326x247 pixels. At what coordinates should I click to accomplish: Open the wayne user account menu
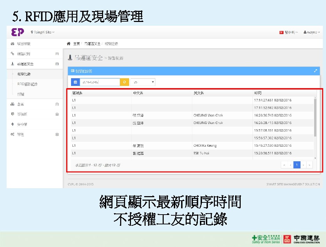pos(312,32)
